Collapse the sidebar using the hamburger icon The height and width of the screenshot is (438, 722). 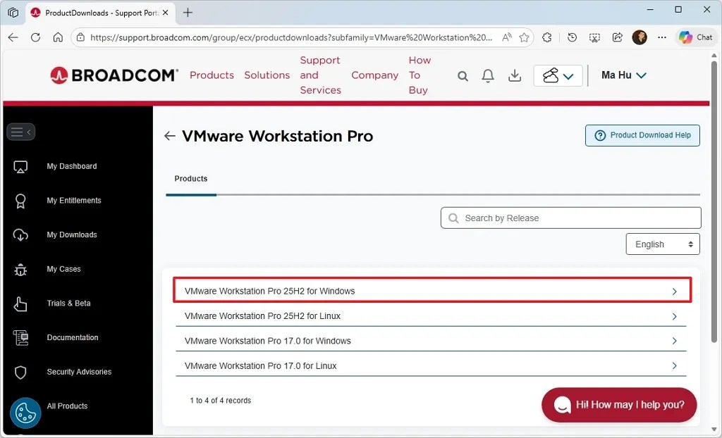pyautogui.click(x=20, y=132)
